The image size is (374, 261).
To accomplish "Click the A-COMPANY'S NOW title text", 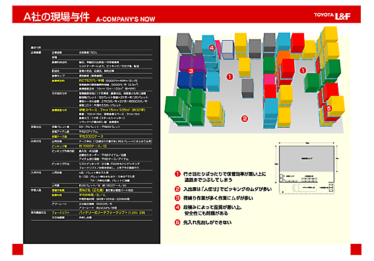I will (125, 19).
